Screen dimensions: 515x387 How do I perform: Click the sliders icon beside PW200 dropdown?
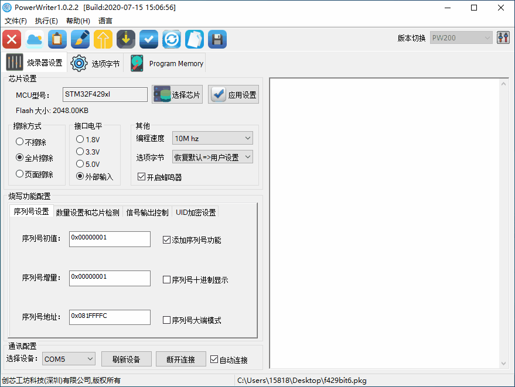(503, 37)
